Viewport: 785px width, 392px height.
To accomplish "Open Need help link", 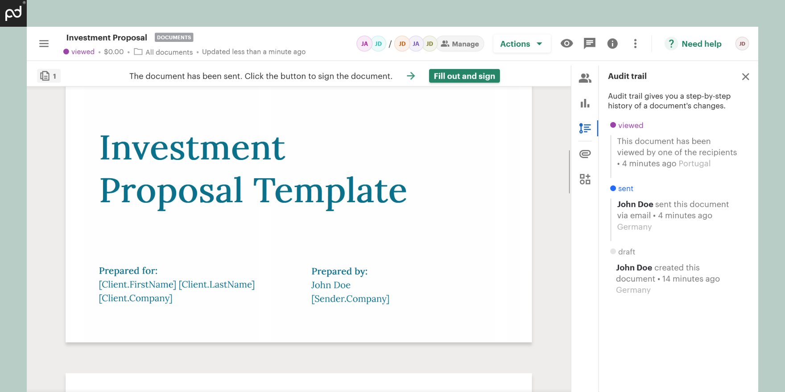I will point(694,44).
